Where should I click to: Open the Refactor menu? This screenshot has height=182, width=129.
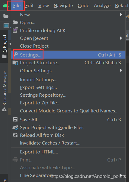coord(122,6)
